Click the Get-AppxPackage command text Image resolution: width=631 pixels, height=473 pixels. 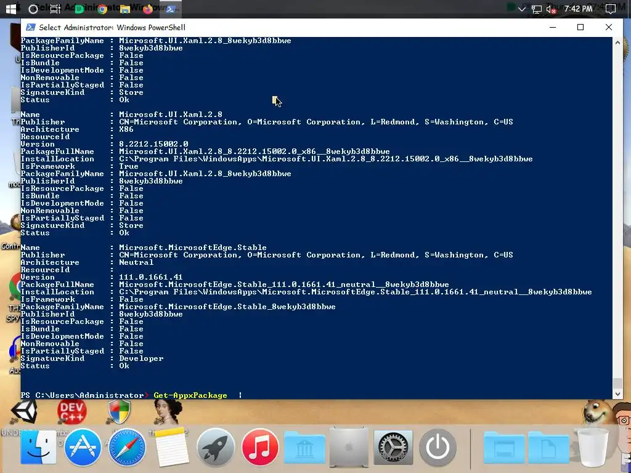click(x=190, y=395)
